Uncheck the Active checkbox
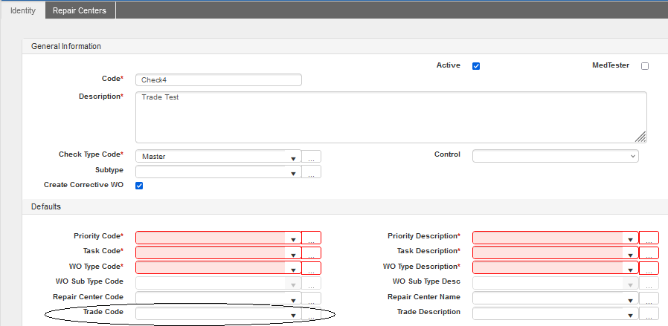Image resolution: width=668 pixels, height=326 pixels. pos(476,66)
